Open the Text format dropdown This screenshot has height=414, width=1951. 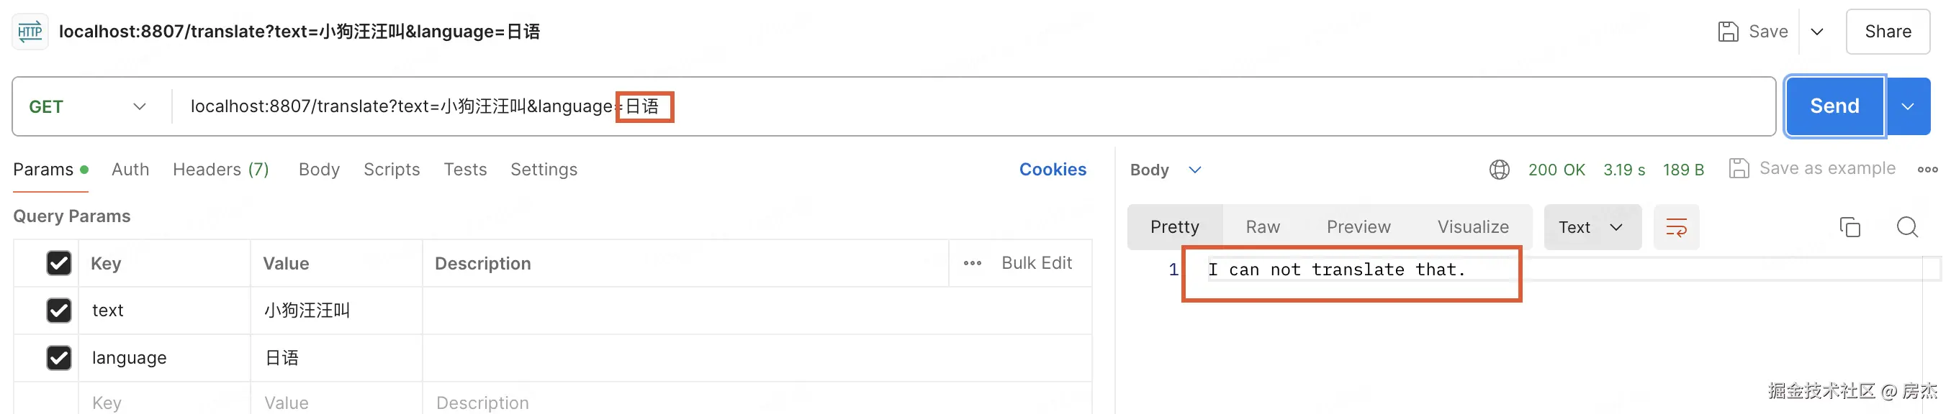tap(1591, 227)
